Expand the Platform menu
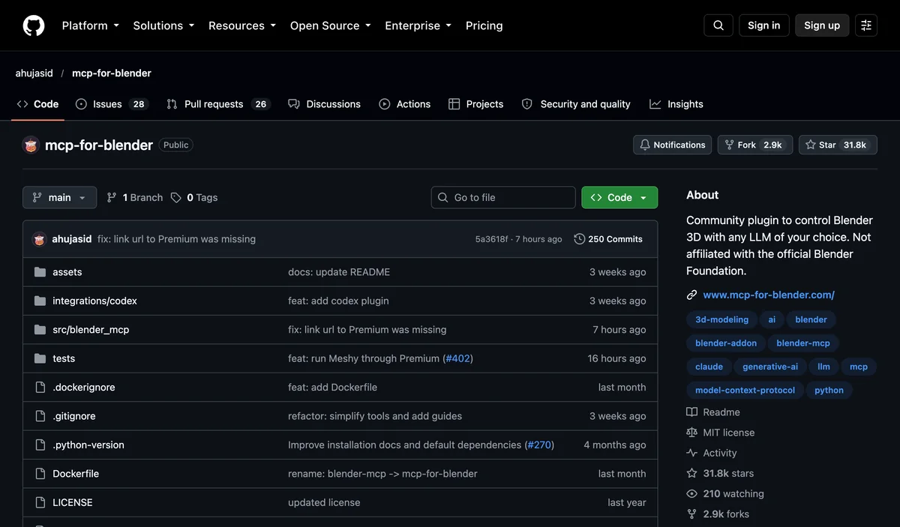Screen dimensions: 900x527 pyautogui.click(x=91, y=25)
